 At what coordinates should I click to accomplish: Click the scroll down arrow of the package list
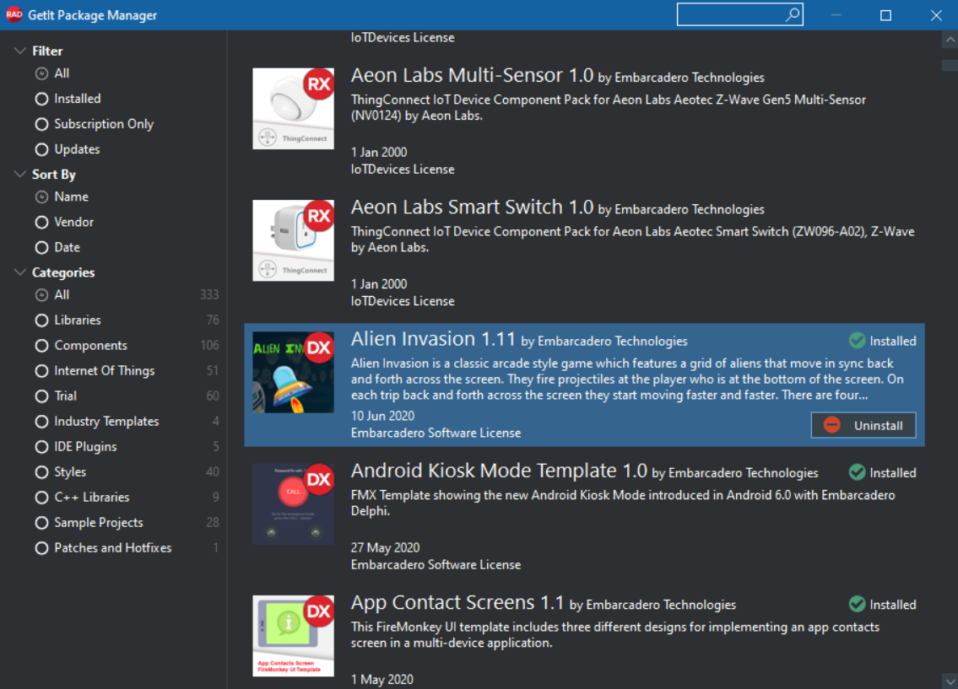pos(950,680)
